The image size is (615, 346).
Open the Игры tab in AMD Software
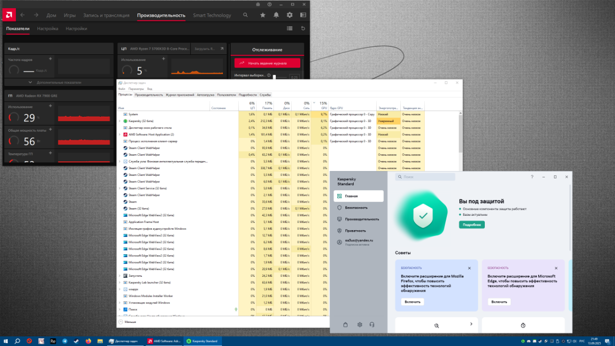point(70,15)
